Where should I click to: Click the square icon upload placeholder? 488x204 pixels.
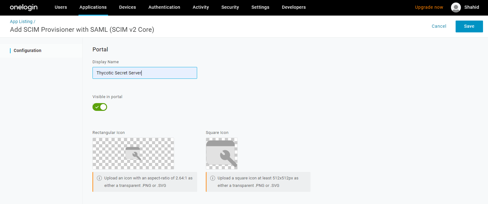tap(222, 154)
